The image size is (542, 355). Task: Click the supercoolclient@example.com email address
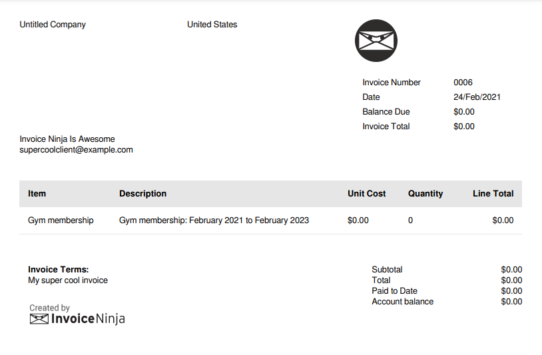(77, 150)
